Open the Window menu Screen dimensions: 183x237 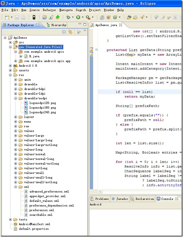[x=109, y=10]
